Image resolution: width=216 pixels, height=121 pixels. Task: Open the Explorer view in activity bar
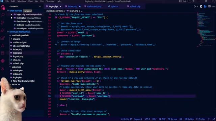pos(3,7)
